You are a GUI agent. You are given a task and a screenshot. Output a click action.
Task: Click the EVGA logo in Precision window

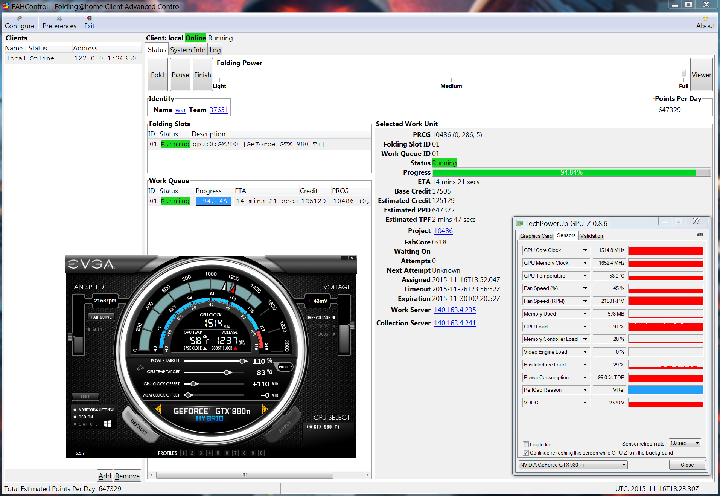(x=91, y=264)
